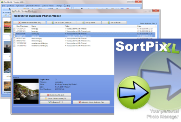
Task: Click red X icon on Delete all marked Files
Action: point(19,22)
